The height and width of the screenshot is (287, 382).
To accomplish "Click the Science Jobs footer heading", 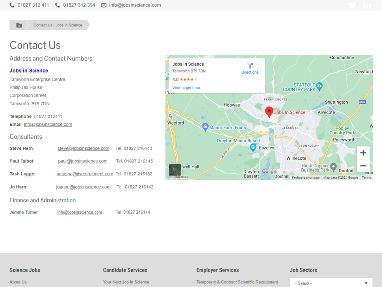I will pyautogui.click(x=25, y=270).
